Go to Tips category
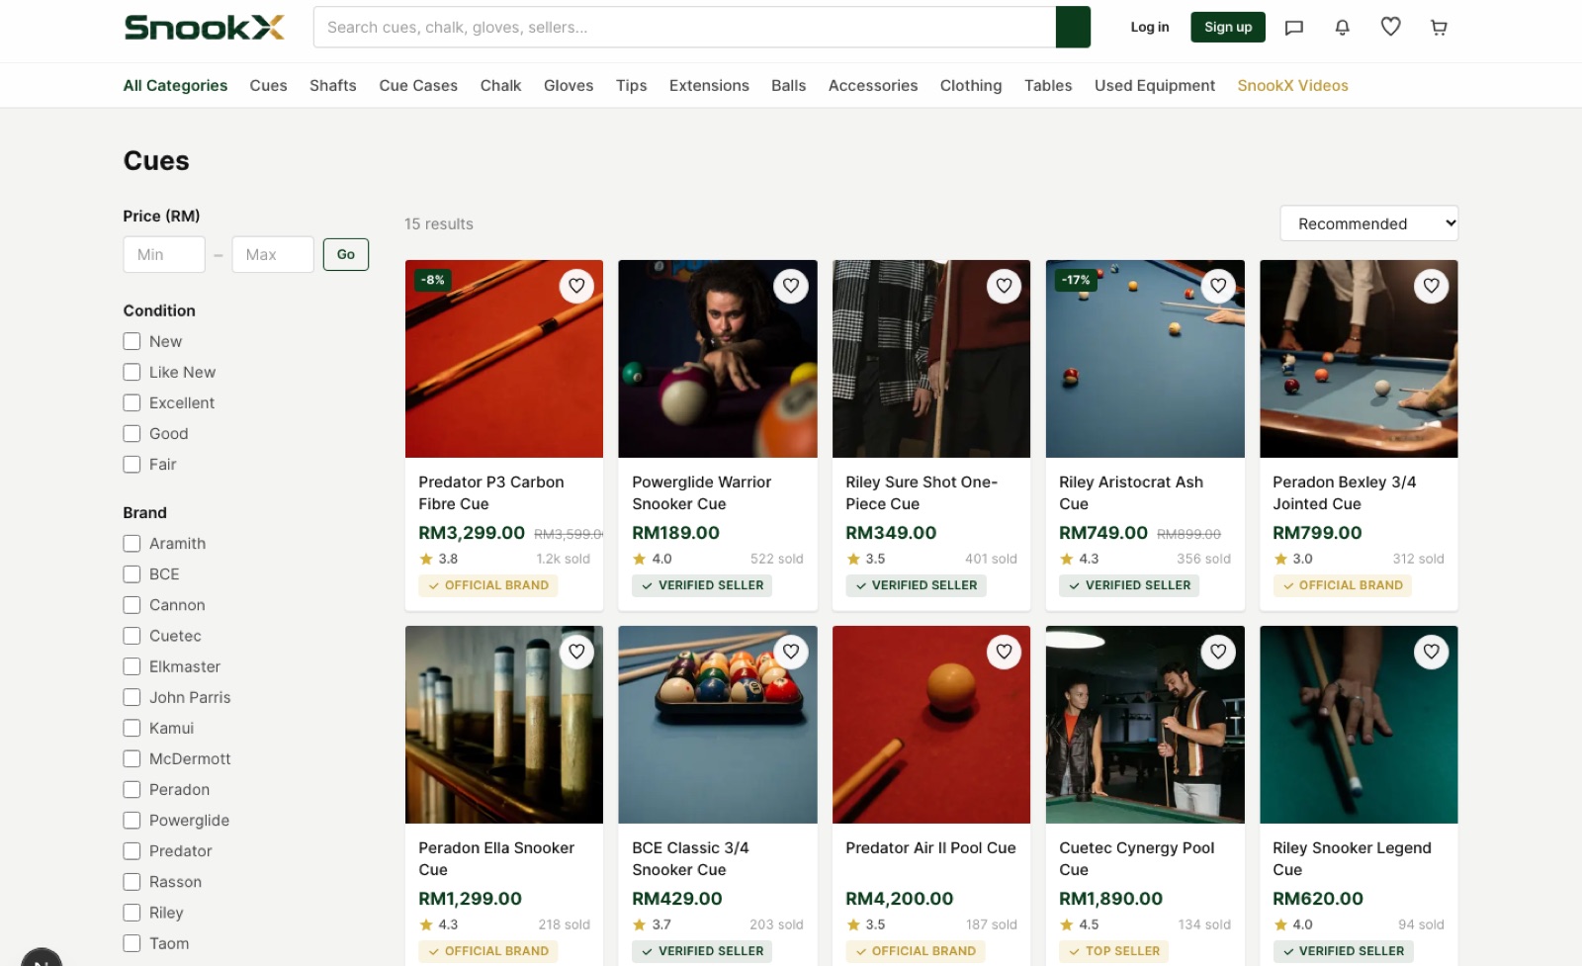Viewport: 1582px width, 966px height. 631,85
